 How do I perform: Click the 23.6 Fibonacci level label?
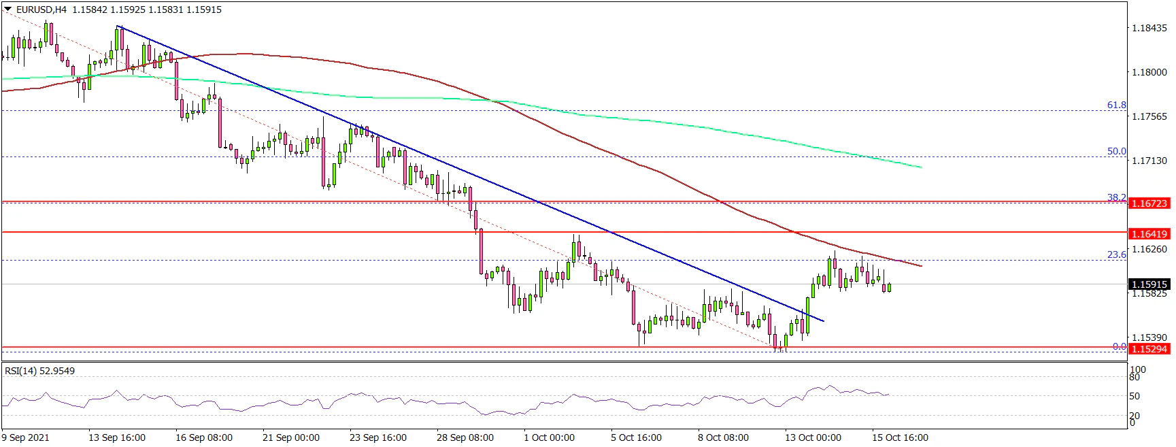(1116, 255)
